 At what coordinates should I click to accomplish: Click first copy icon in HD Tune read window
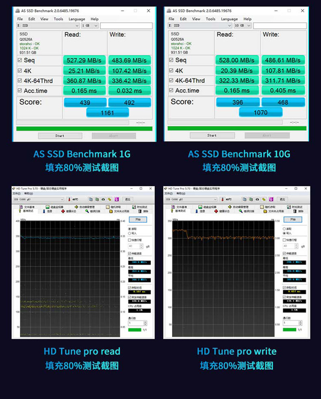91,199
